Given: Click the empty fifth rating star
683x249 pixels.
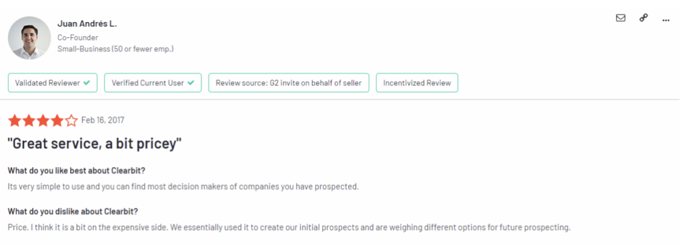Looking at the screenshot, I should [71, 120].
